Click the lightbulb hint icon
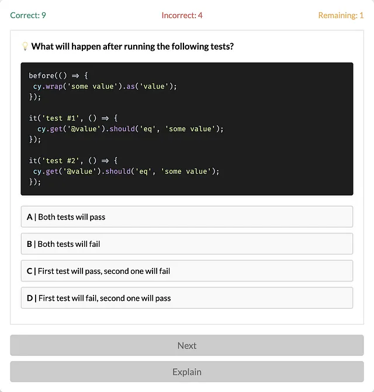The image size is (374, 392). [25, 46]
